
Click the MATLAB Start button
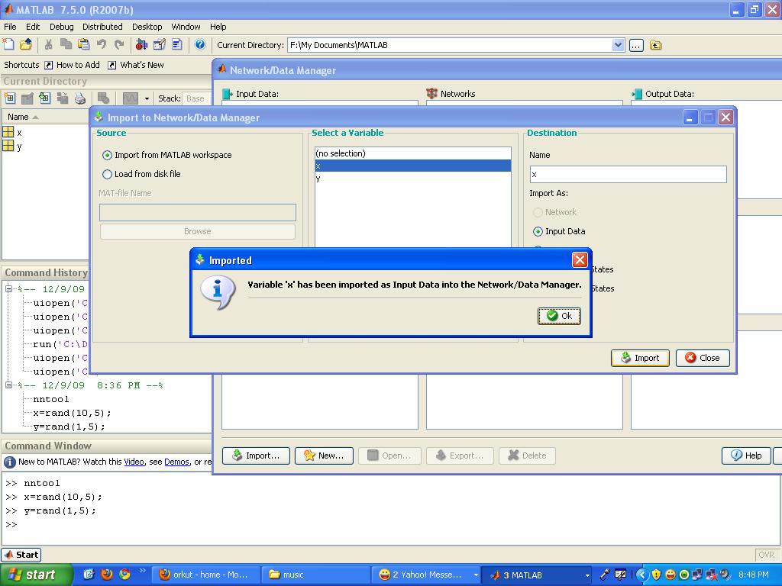21,555
